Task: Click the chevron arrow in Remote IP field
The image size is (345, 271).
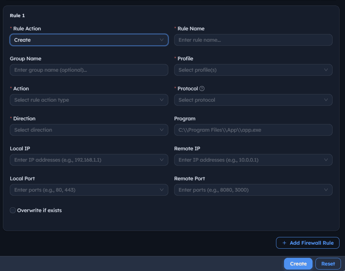Action: pyautogui.click(x=326, y=160)
